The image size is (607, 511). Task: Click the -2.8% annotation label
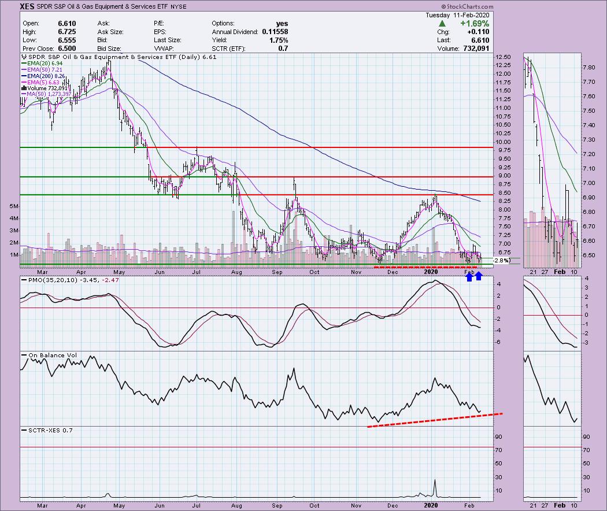point(502,261)
